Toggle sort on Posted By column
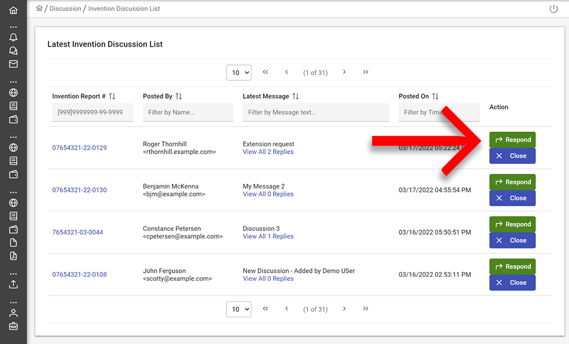The image size is (569, 344). [x=179, y=96]
